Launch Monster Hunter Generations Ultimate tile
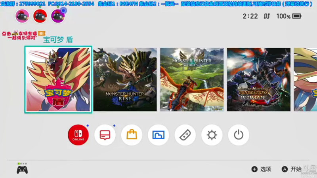Image resolution: width=317 pixels, height=178 pixels. tap(259, 80)
